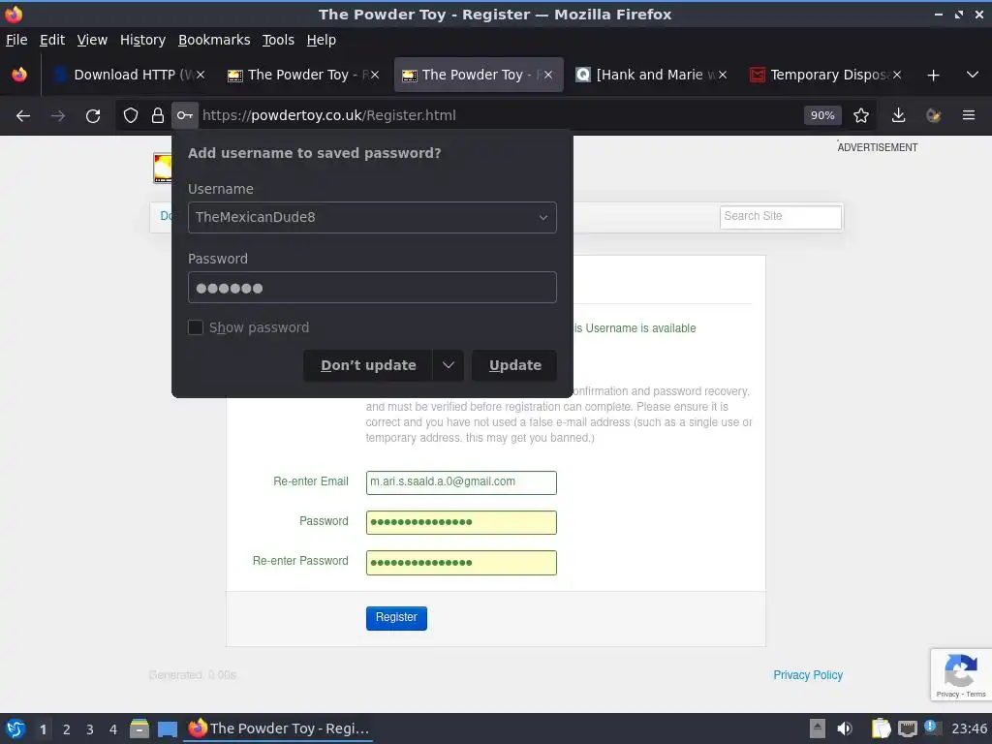This screenshot has width=992, height=744.
Task: Close the Hank and Marie tab
Action: 723,75
